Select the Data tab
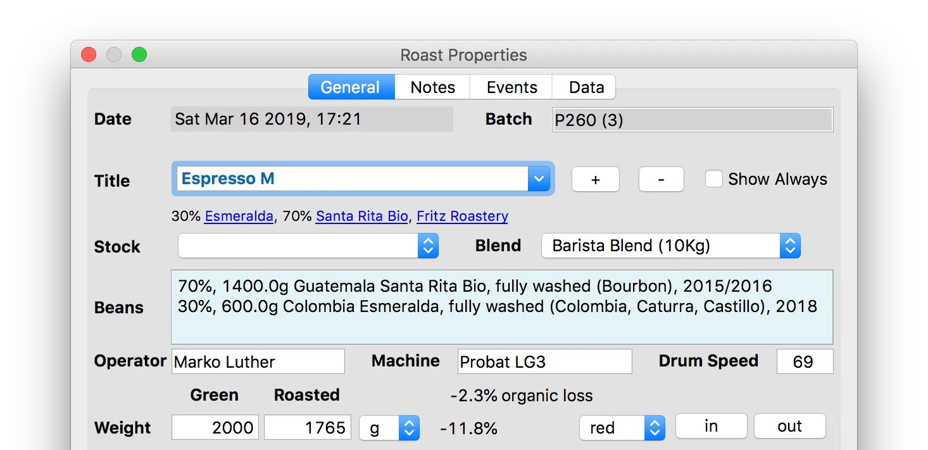 click(x=586, y=87)
